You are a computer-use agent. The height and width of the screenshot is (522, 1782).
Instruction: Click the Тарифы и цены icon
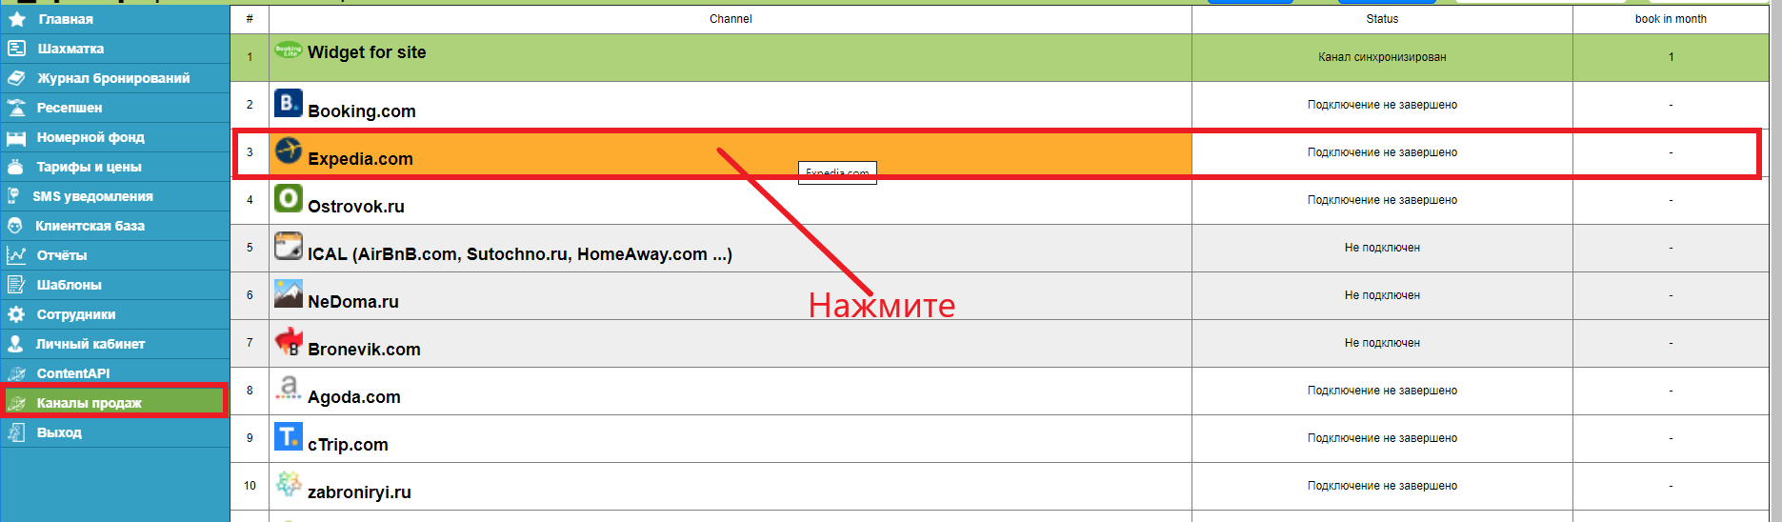(x=15, y=167)
